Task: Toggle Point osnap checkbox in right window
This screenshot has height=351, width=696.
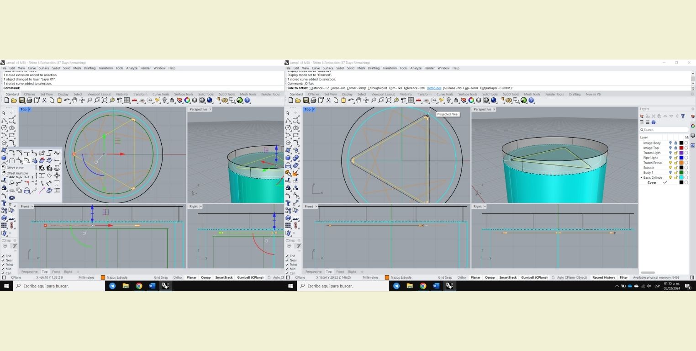Action: (x=287, y=265)
